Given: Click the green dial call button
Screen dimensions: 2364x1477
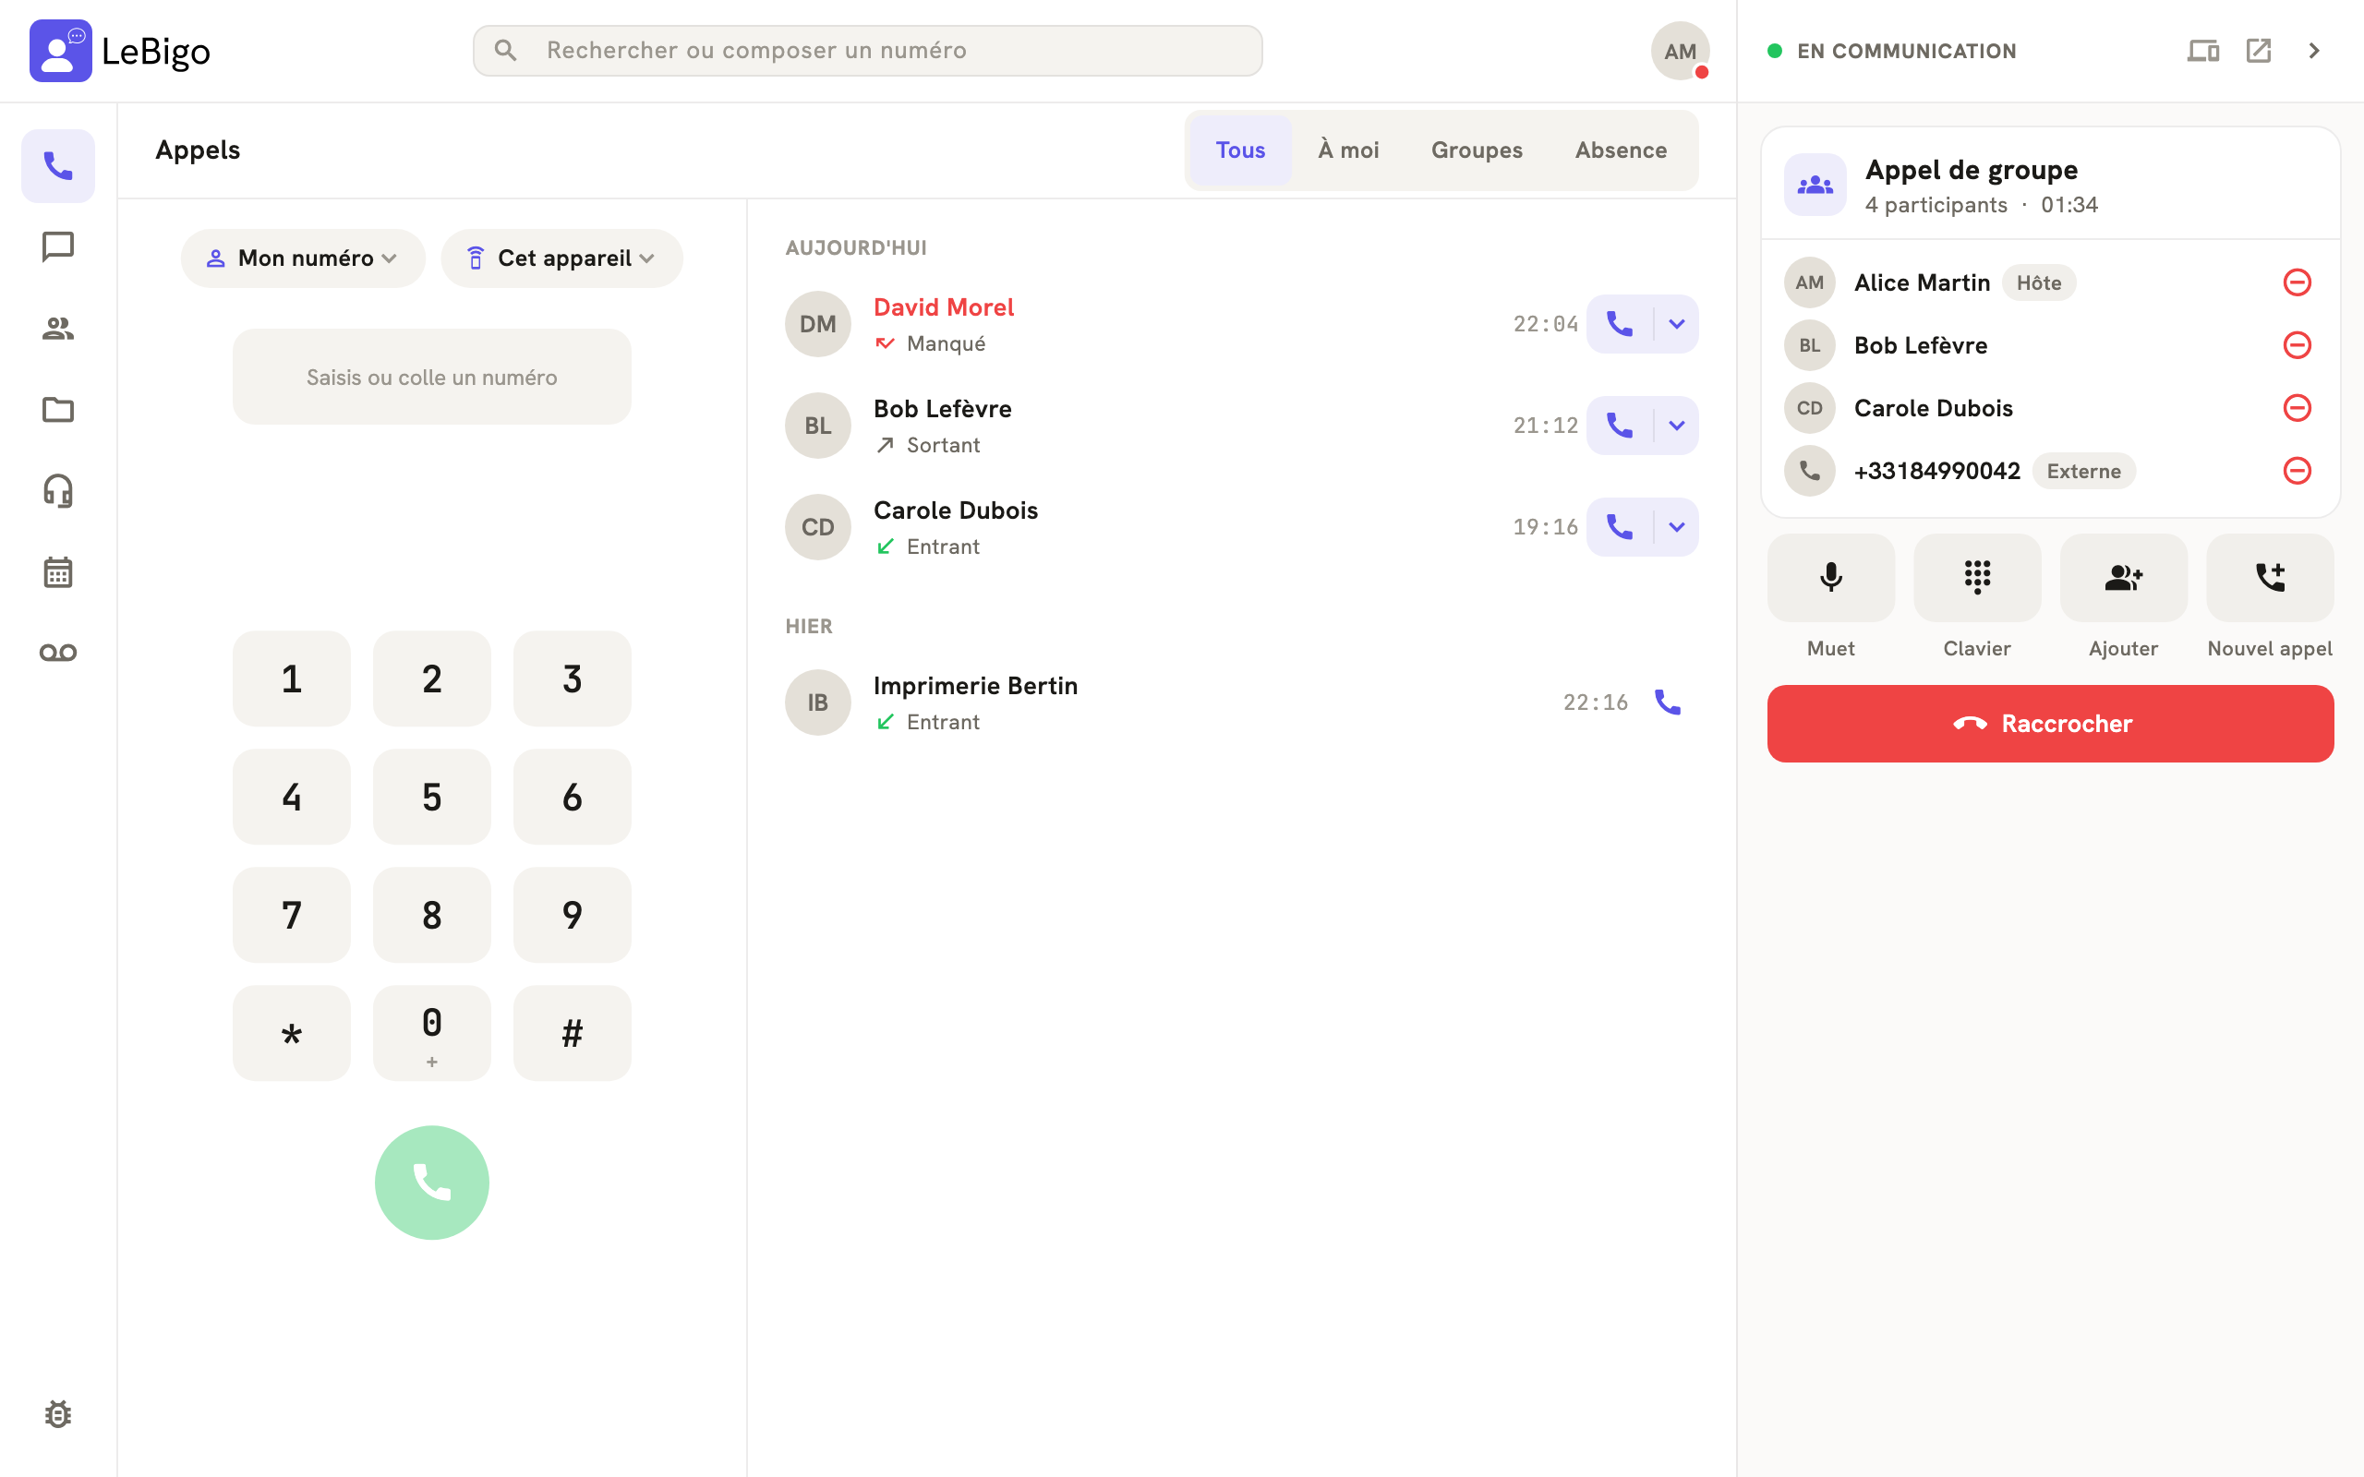Looking at the screenshot, I should click(432, 1182).
